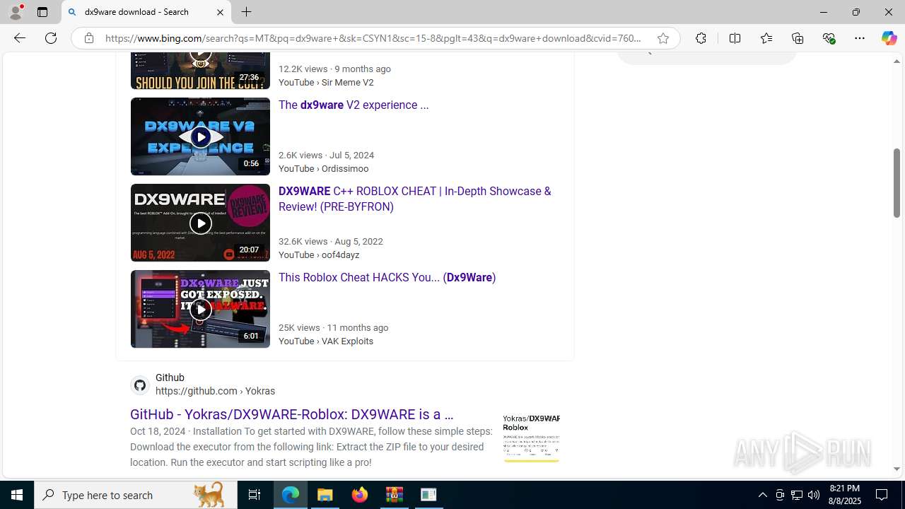Open the Windows Start menu
Screen dimensions: 905x509
pyautogui.click(x=17, y=495)
